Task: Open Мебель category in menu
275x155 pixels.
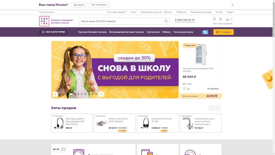Action: coord(166,32)
